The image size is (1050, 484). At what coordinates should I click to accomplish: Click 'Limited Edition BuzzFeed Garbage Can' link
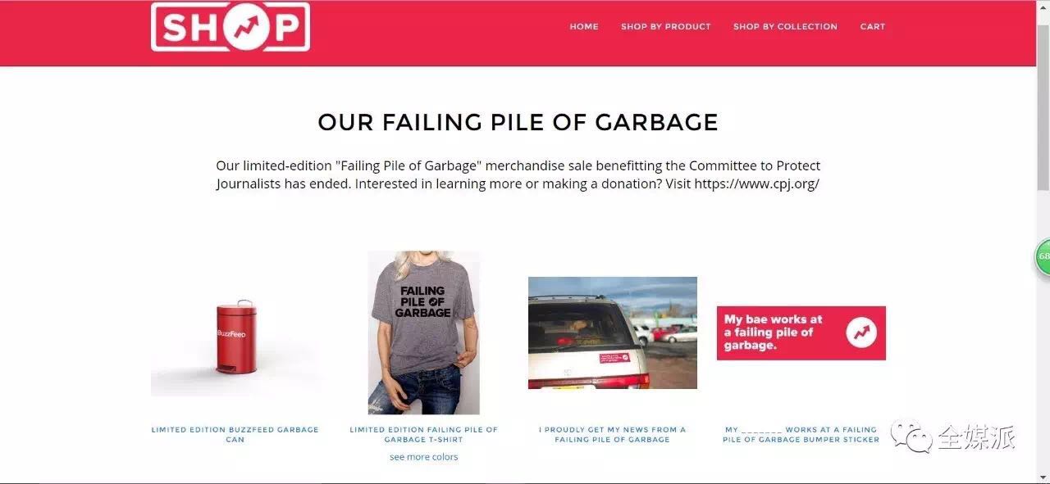coord(235,434)
